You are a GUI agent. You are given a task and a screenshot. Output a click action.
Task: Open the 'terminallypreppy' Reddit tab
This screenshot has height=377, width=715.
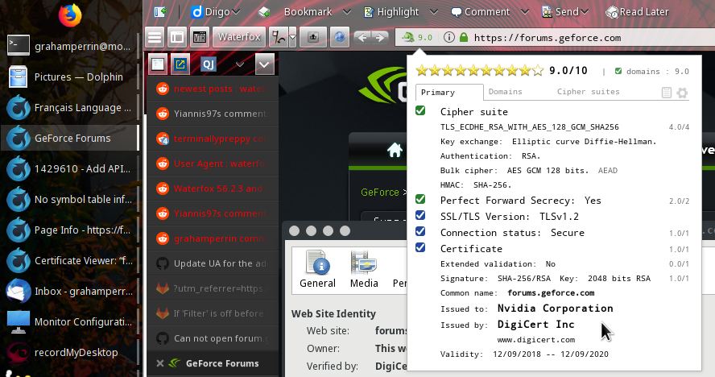(x=213, y=139)
